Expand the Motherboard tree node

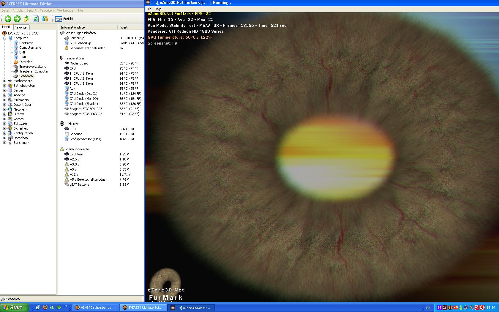4,81
